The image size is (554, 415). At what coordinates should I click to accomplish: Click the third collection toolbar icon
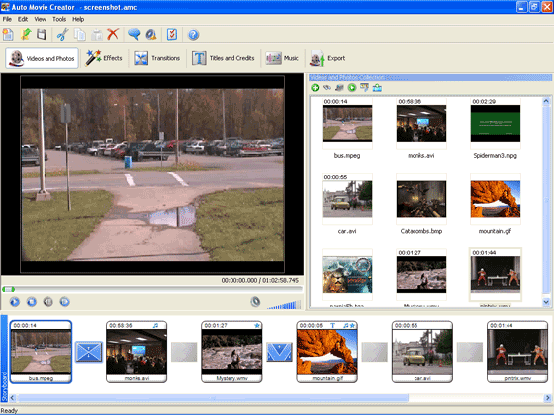click(339, 88)
